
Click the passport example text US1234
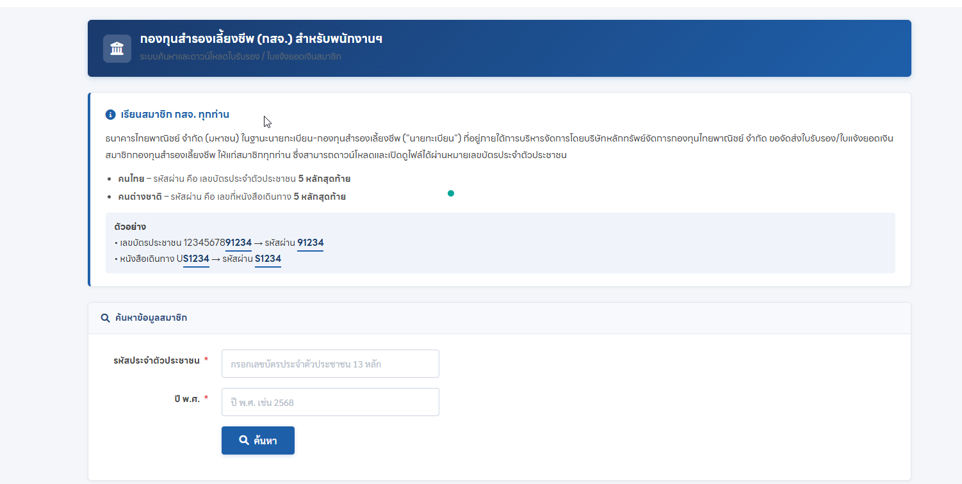click(x=193, y=259)
